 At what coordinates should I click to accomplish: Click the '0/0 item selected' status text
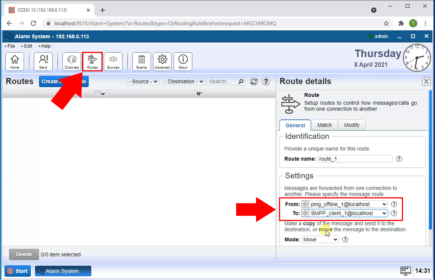[x=61, y=254]
